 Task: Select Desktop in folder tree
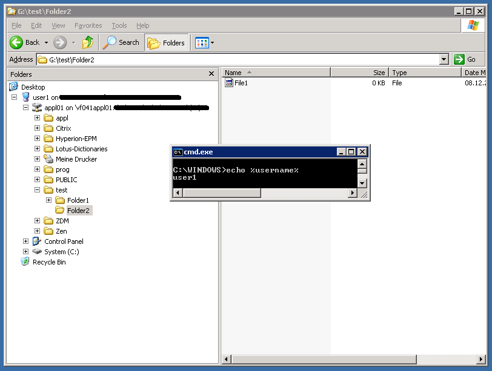tap(33, 87)
